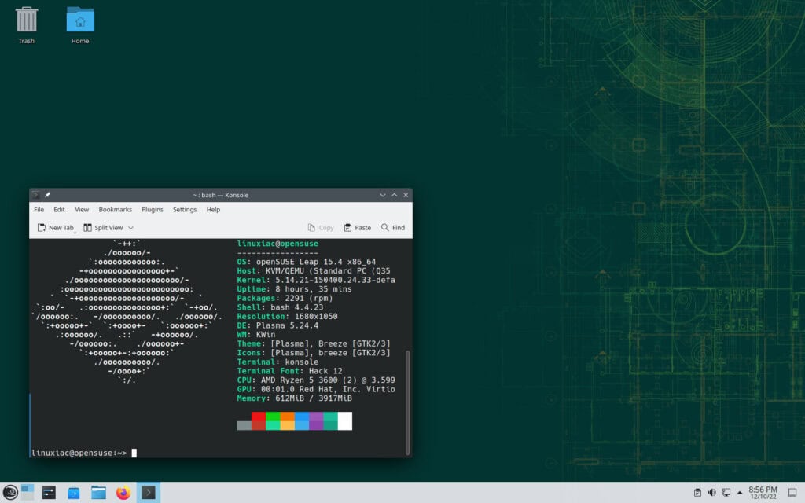The width and height of the screenshot is (805, 503).
Task: Click the 'Theme: [Plasma], Breeze' line
Action: (314, 343)
